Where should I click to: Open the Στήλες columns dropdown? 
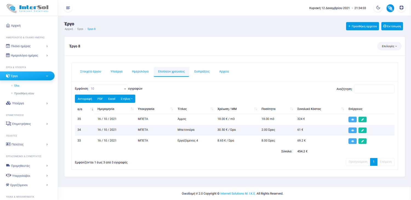[126, 99]
